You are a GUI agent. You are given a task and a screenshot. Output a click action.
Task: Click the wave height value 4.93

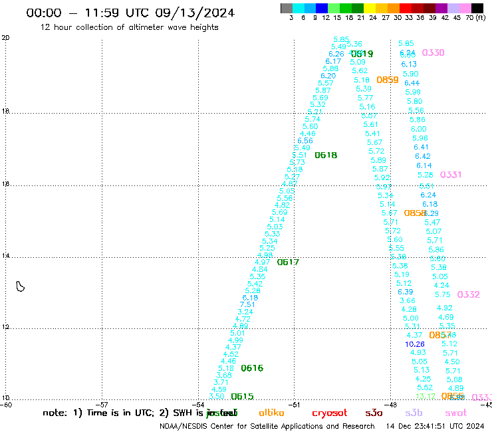418,353
